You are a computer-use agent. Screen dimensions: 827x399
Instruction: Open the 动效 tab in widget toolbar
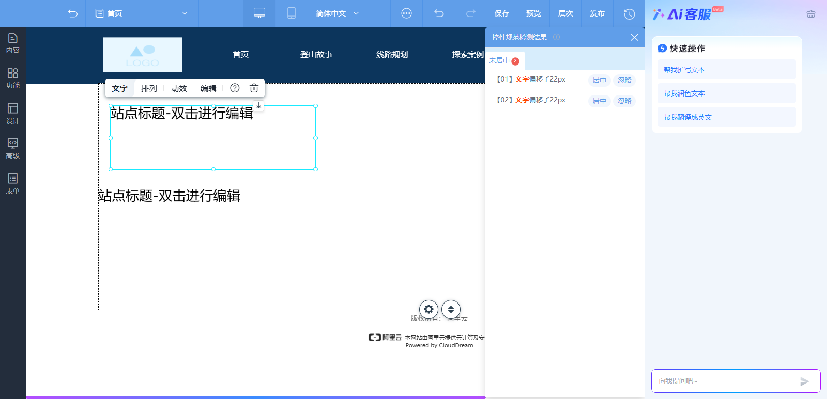coord(179,88)
